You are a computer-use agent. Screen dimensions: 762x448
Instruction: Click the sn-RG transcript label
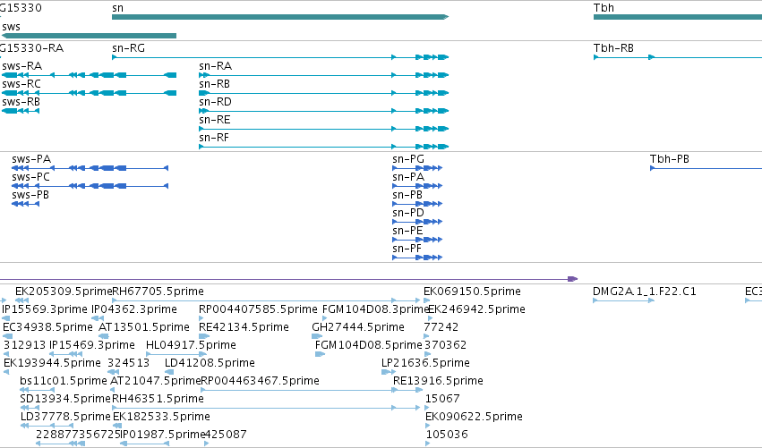coord(128,48)
